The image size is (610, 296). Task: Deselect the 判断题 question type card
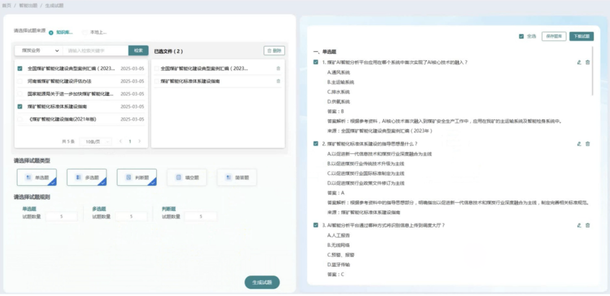[x=137, y=177]
